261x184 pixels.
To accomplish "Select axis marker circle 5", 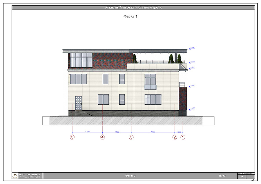I will click(72, 137).
